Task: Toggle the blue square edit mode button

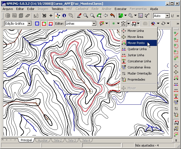Action: point(37,24)
